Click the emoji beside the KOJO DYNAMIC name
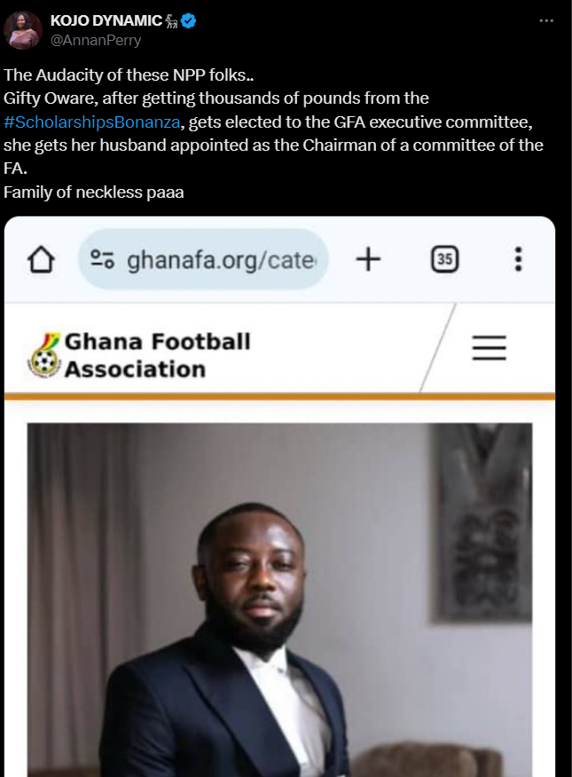The width and height of the screenshot is (572, 777). pos(173,21)
